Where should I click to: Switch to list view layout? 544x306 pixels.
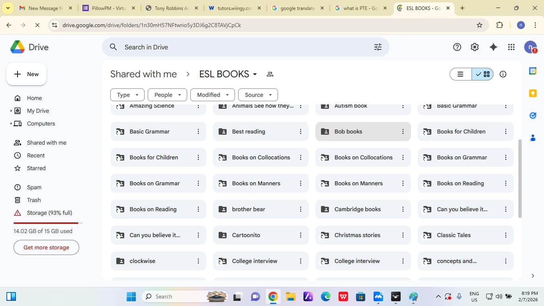(x=460, y=74)
